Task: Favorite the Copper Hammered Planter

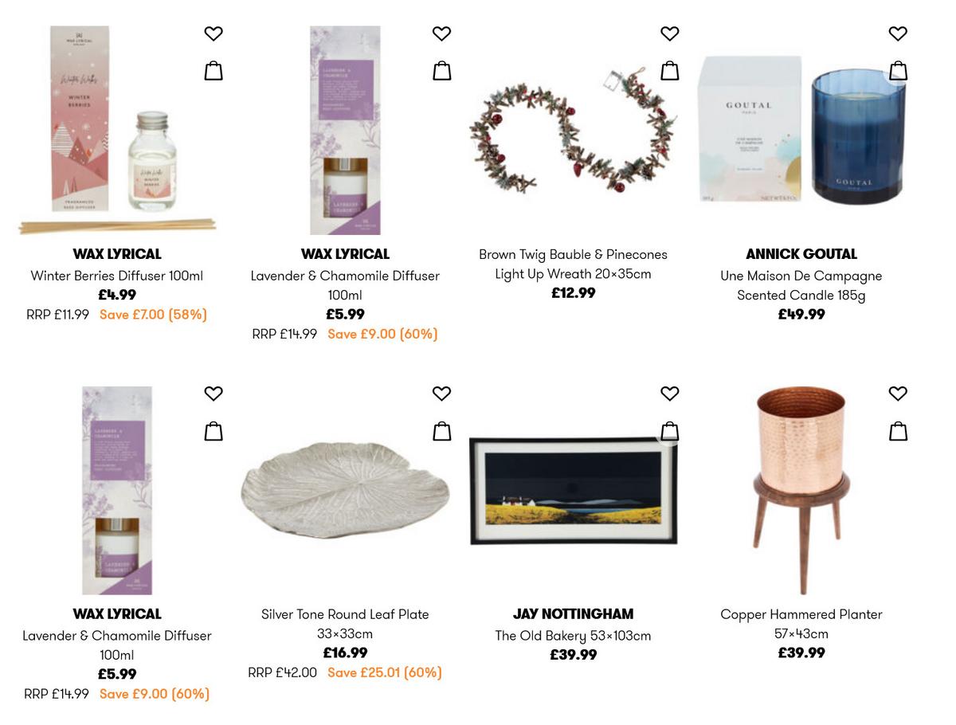Action: pos(897,394)
